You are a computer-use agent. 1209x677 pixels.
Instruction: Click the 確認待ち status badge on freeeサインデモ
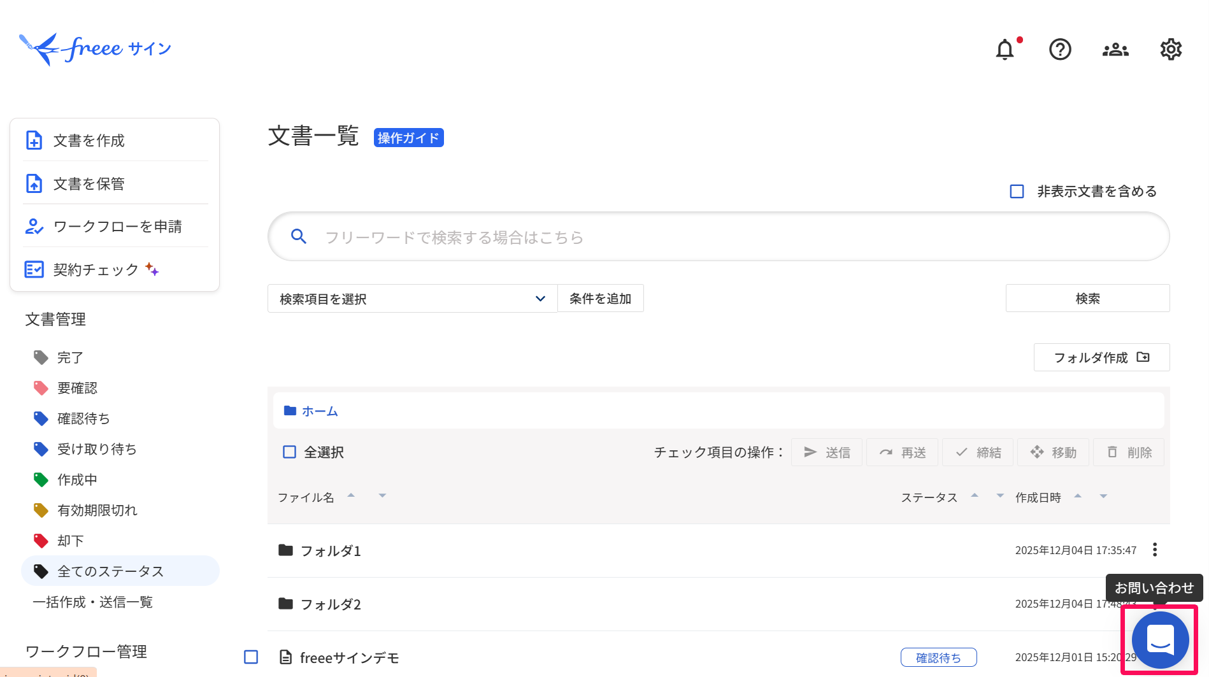click(x=938, y=657)
